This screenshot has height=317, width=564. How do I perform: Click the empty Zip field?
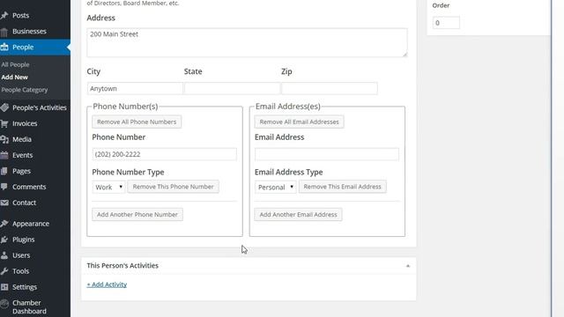pyautogui.click(x=330, y=88)
